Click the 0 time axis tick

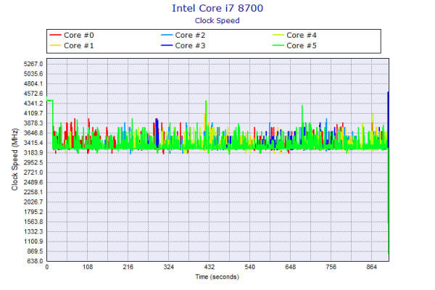click(47, 267)
